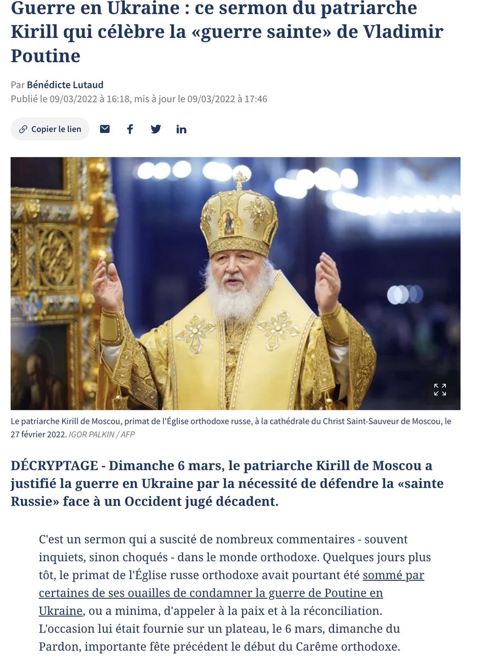The width and height of the screenshot is (478, 660).
Task: Expand the photo with the fullscreen arrows icon
Action: pyautogui.click(x=440, y=389)
